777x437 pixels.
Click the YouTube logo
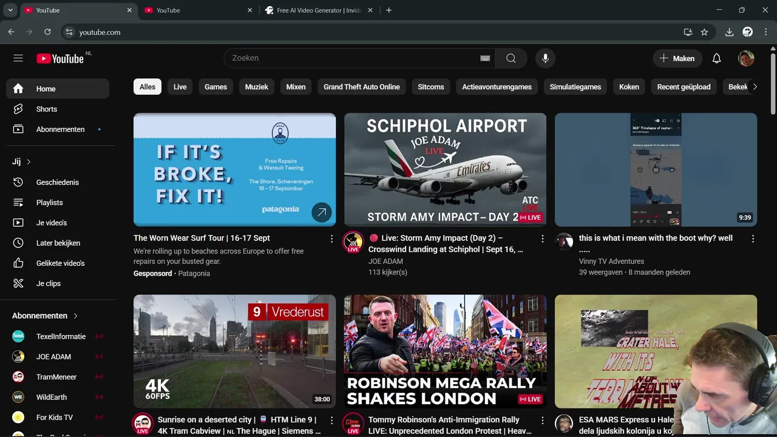61,58
